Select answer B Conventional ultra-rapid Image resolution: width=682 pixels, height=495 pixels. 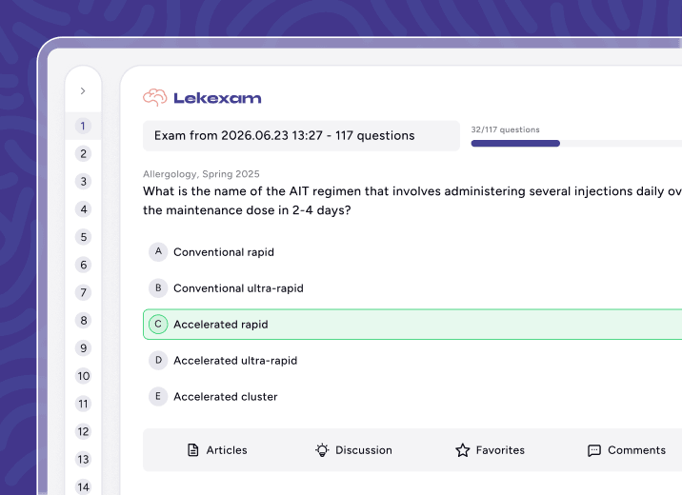click(412, 288)
